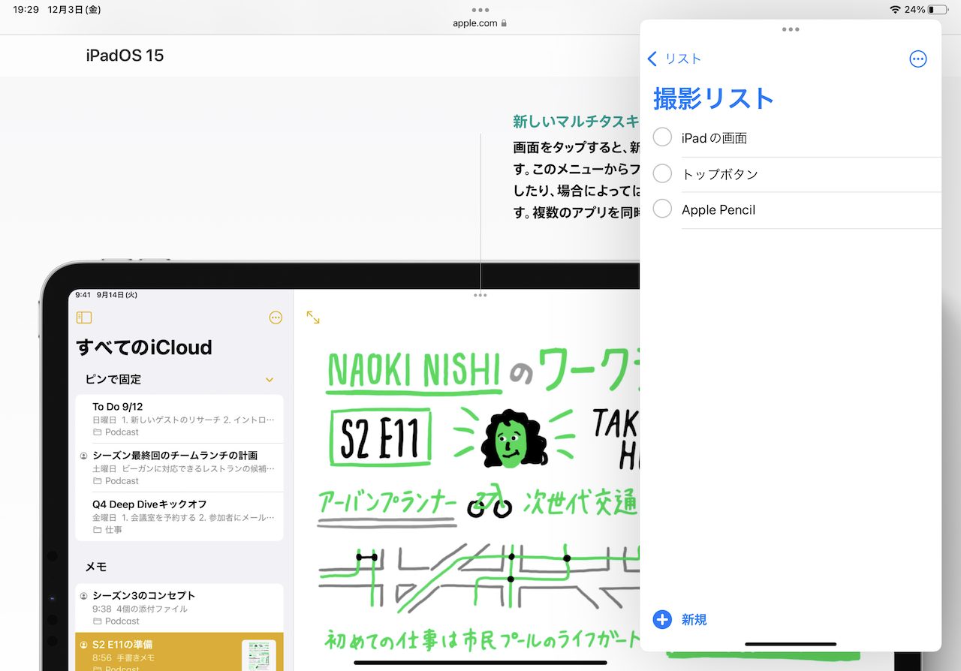The height and width of the screenshot is (671, 961).
Task: Tap the 仕事 folder label under Q4 Deep Dive
Action: pyautogui.click(x=107, y=530)
